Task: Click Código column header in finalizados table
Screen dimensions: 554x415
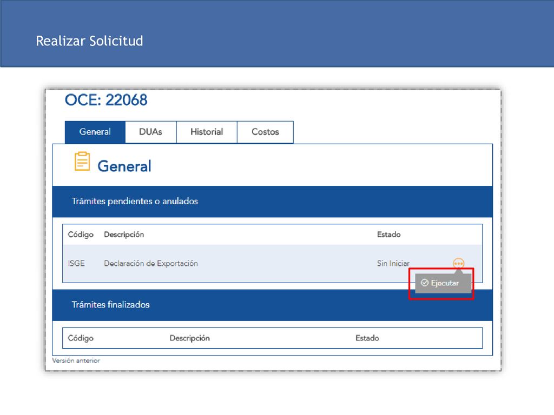Action: coord(81,338)
